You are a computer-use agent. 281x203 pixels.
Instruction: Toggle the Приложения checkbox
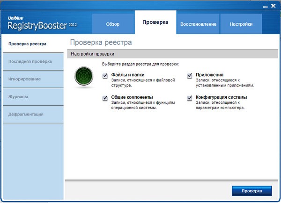[x=190, y=75]
